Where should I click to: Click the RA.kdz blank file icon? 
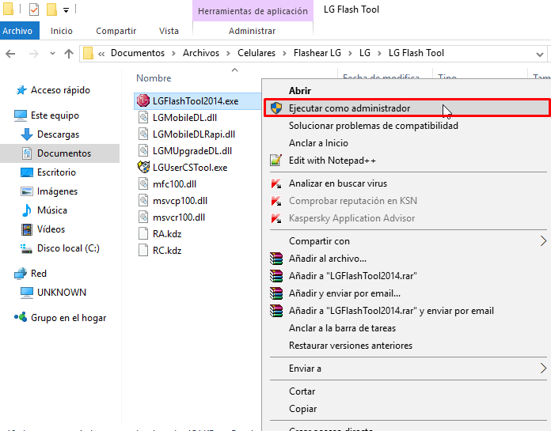pos(143,234)
